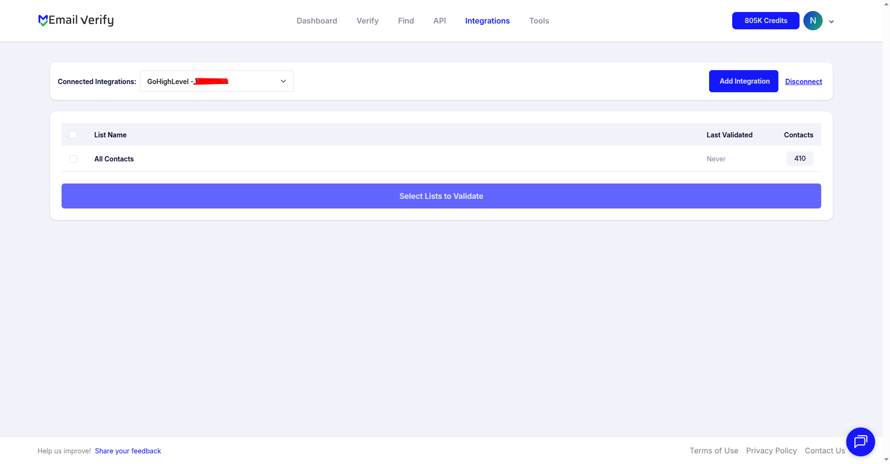Click the 410 contacts count badge
The height and width of the screenshot is (464, 890).
(800, 159)
